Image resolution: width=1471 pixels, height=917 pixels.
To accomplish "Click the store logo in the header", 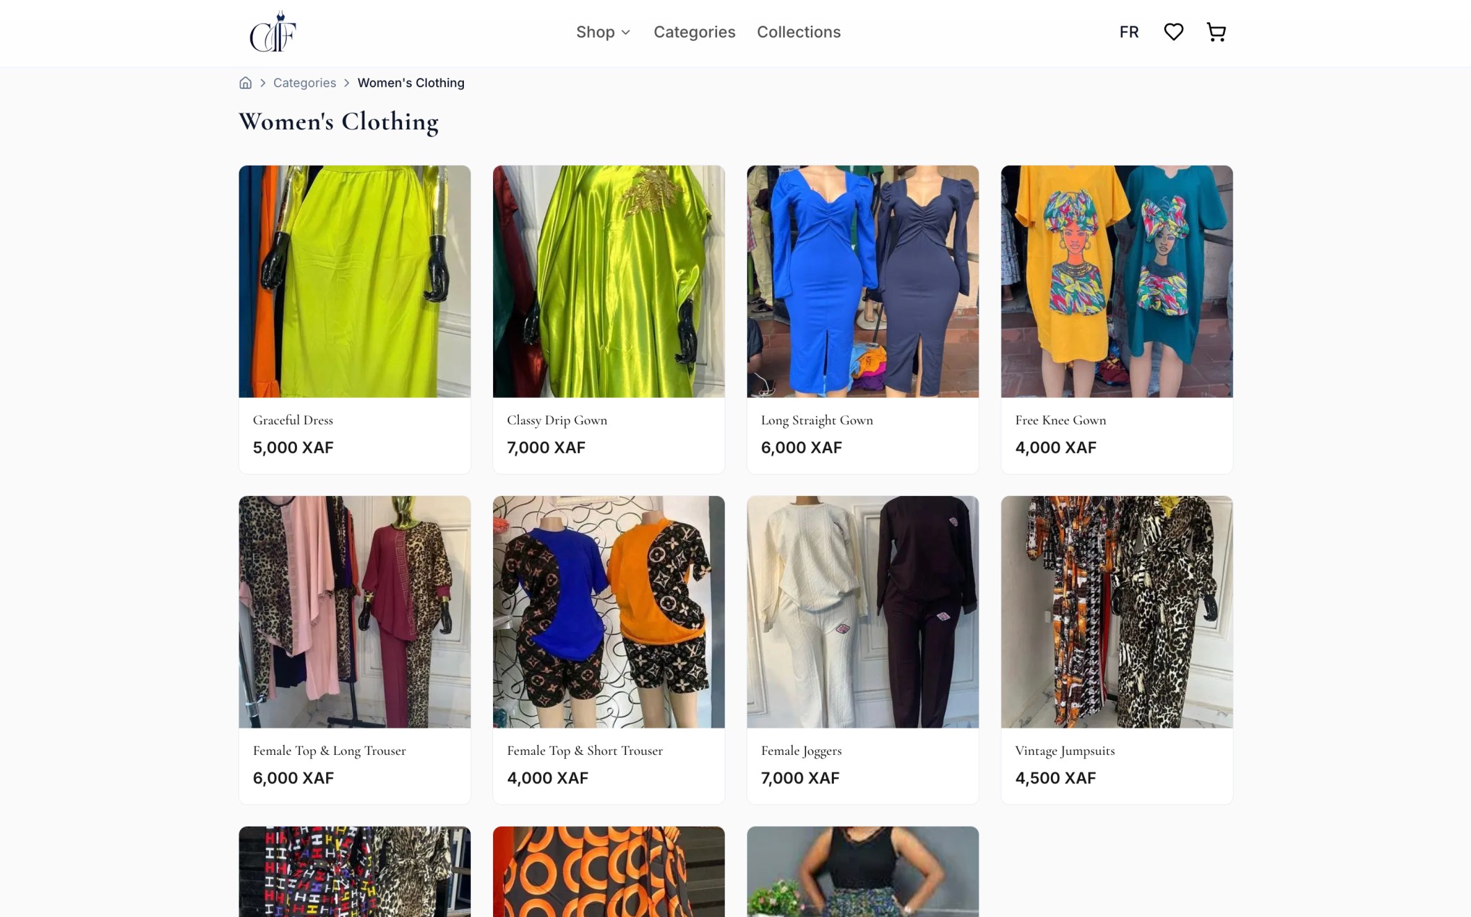I will pyautogui.click(x=272, y=32).
